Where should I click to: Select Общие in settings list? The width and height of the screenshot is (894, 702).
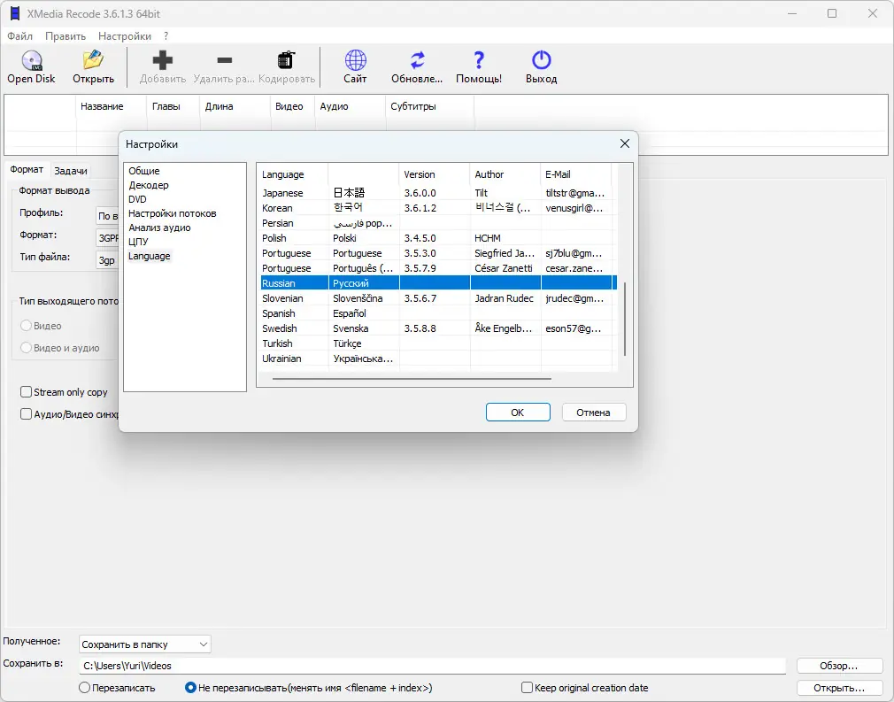coord(144,171)
